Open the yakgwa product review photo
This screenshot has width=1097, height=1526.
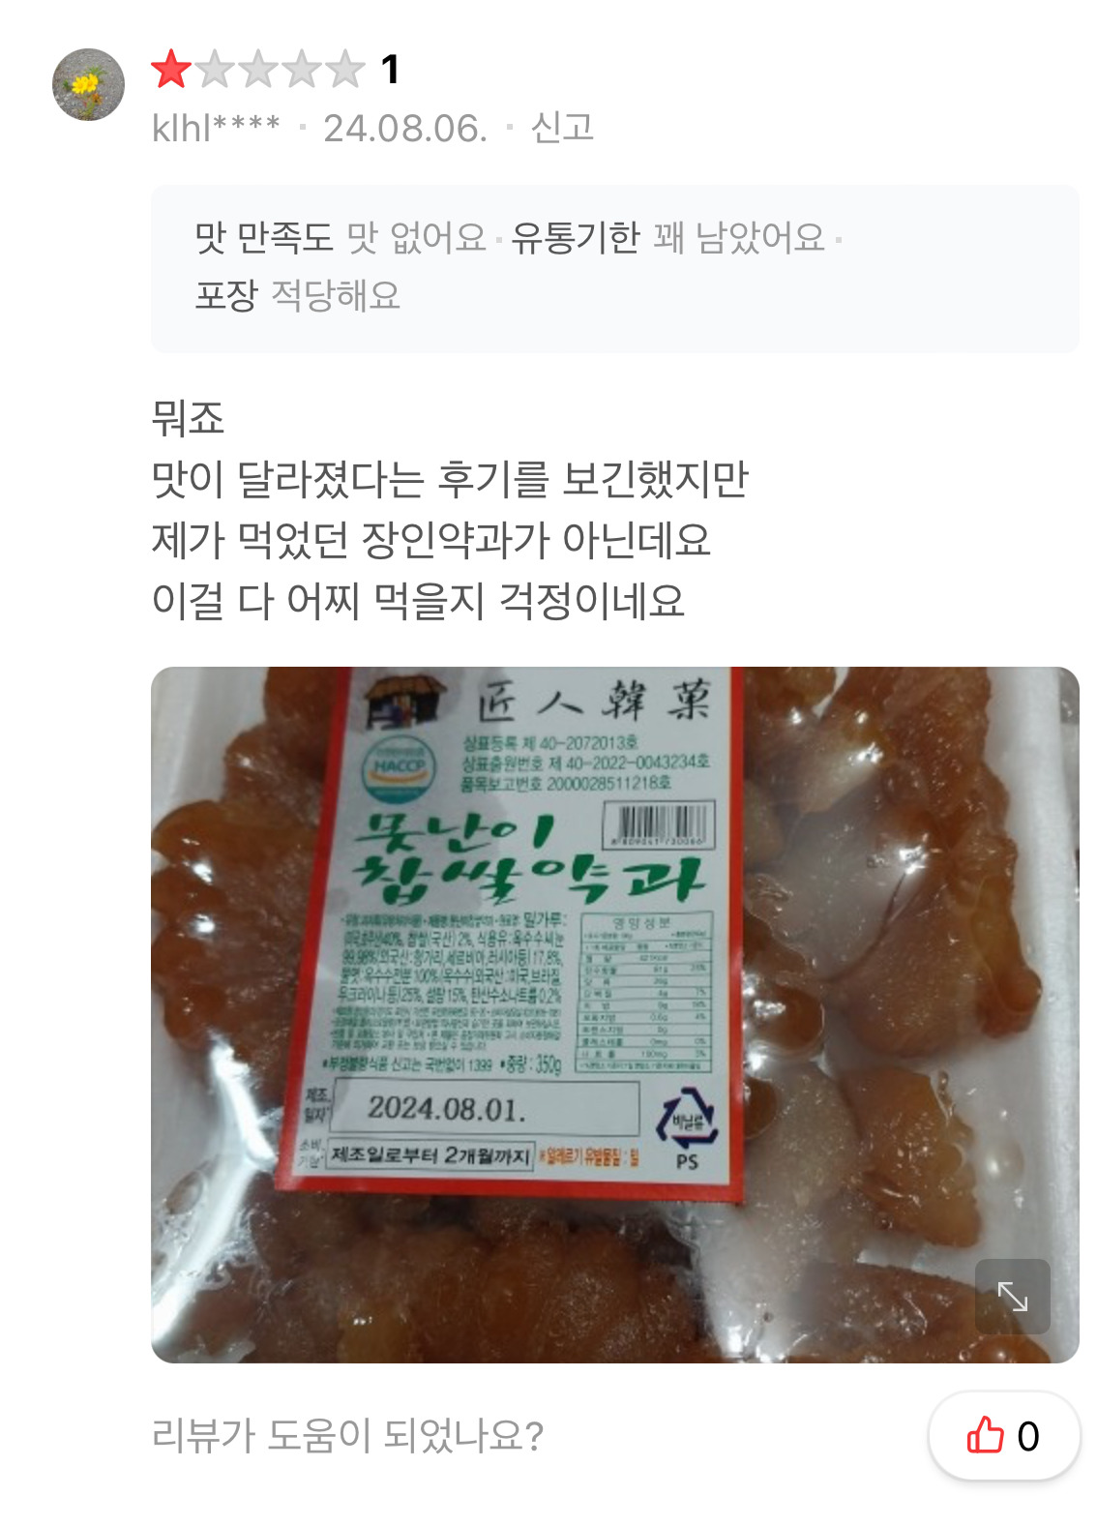pos(615,1015)
